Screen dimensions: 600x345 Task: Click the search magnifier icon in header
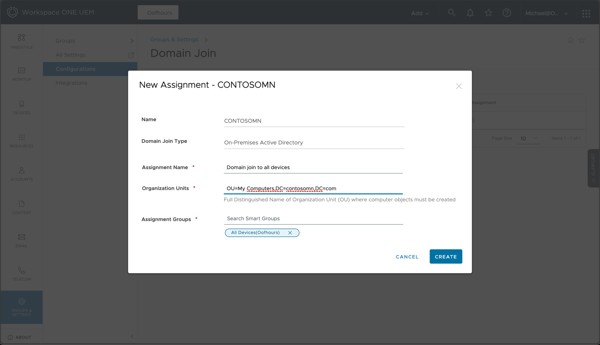click(x=451, y=13)
